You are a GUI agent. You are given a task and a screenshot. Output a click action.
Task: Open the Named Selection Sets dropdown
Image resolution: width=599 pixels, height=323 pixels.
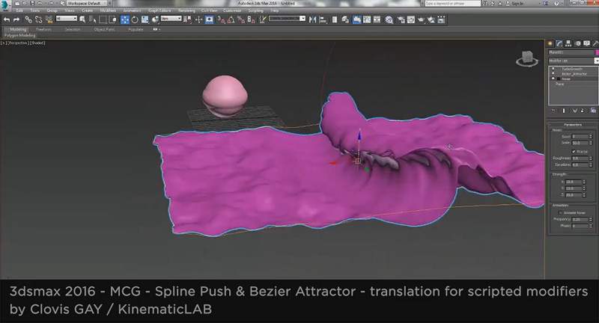tap(287, 18)
